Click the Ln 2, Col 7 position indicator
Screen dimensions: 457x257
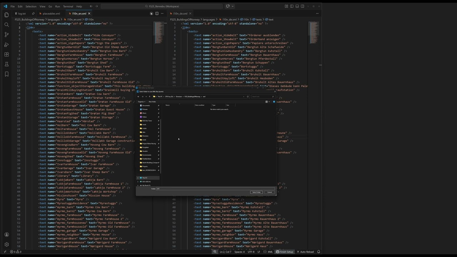tap(225, 252)
